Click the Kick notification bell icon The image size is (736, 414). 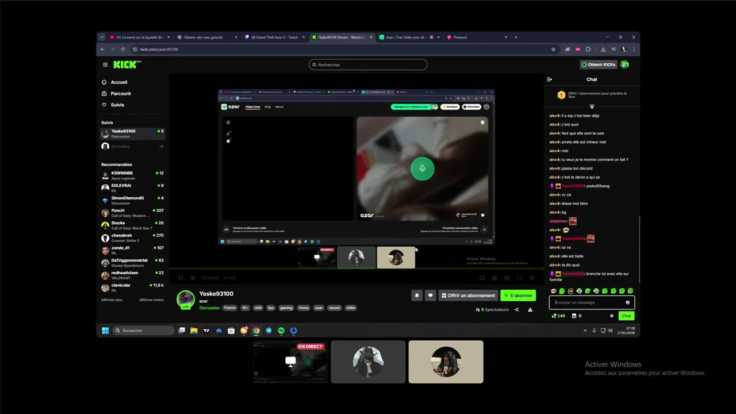click(x=417, y=296)
